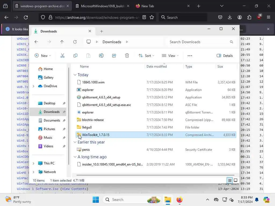The image size is (275, 206).
Task: Select the Downloads tab in File Explorer
Action: [63, 31]
